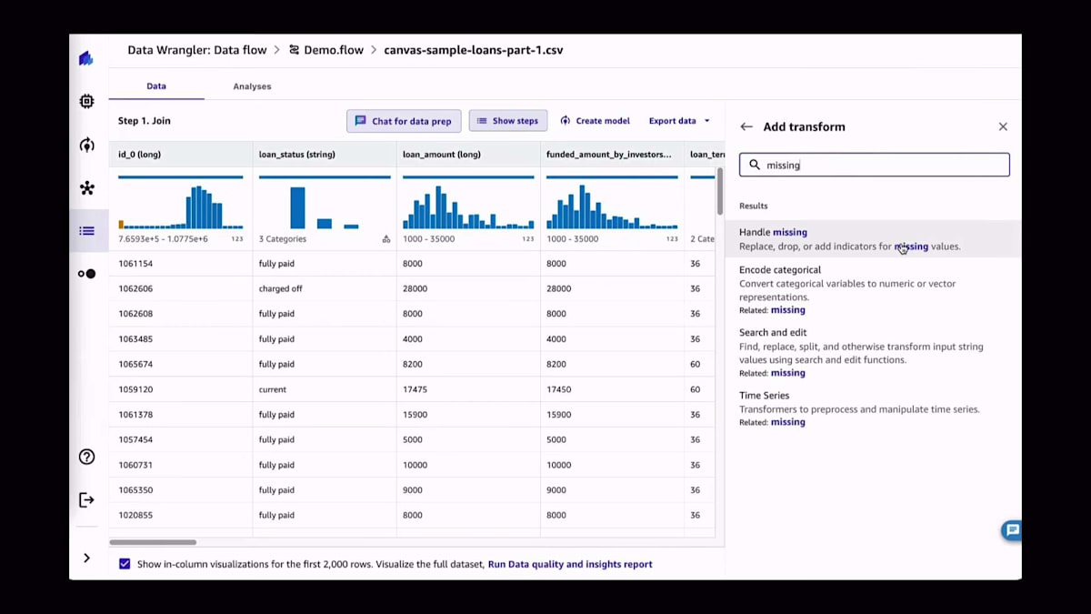The width and height of the screenshot is (1091, 614).
Task: Click the numeric type icon in funded_amount_by_investors column
Action: coord(672,239)
